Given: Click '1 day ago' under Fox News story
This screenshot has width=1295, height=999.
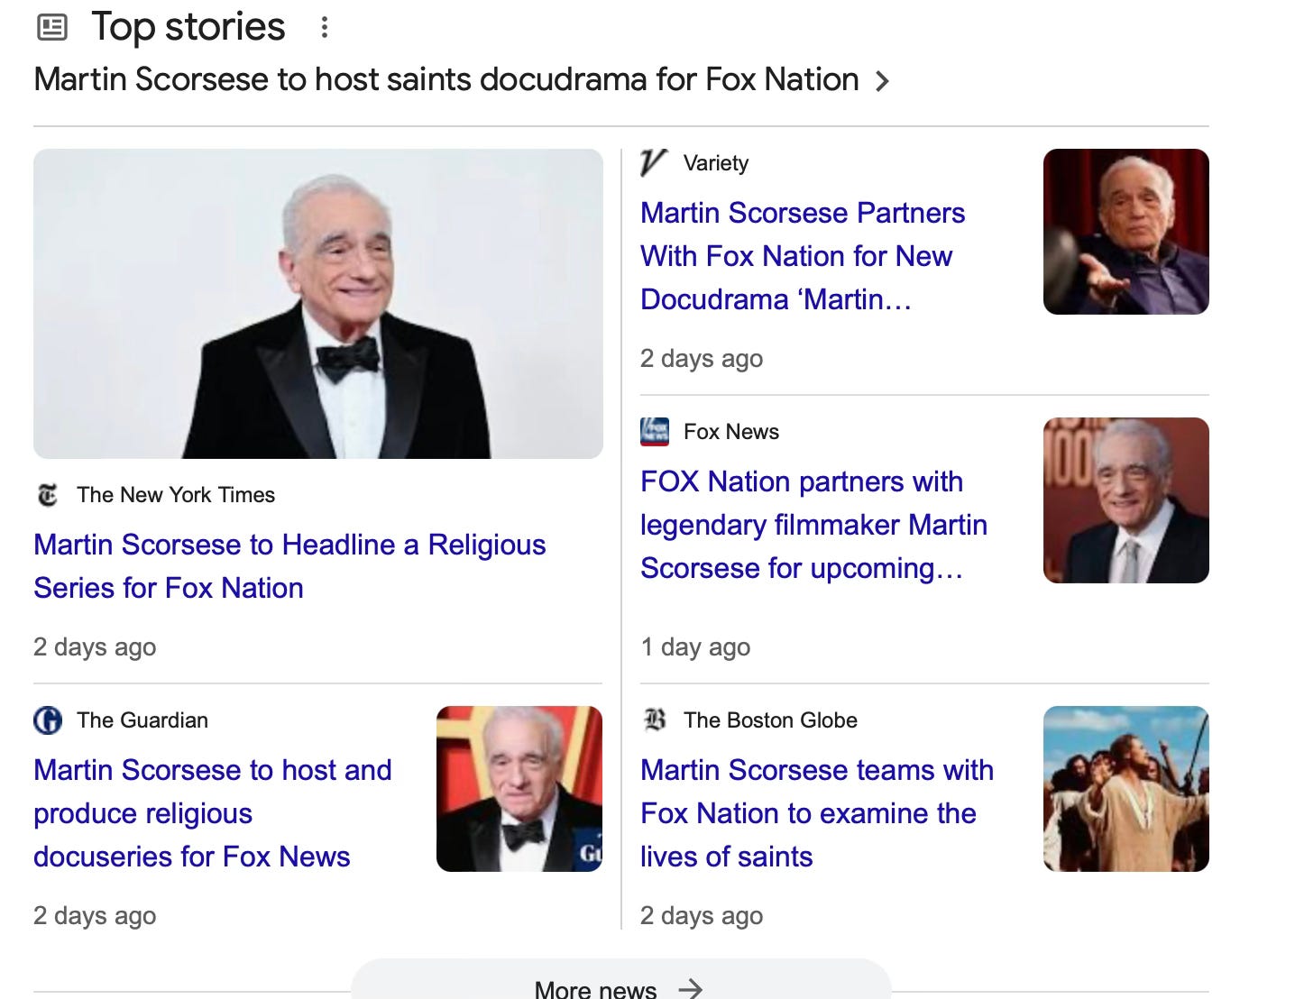Looking at the screenshot, I should [695, 647].
